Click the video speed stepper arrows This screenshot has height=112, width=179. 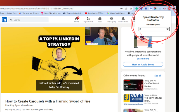[168, 29]
